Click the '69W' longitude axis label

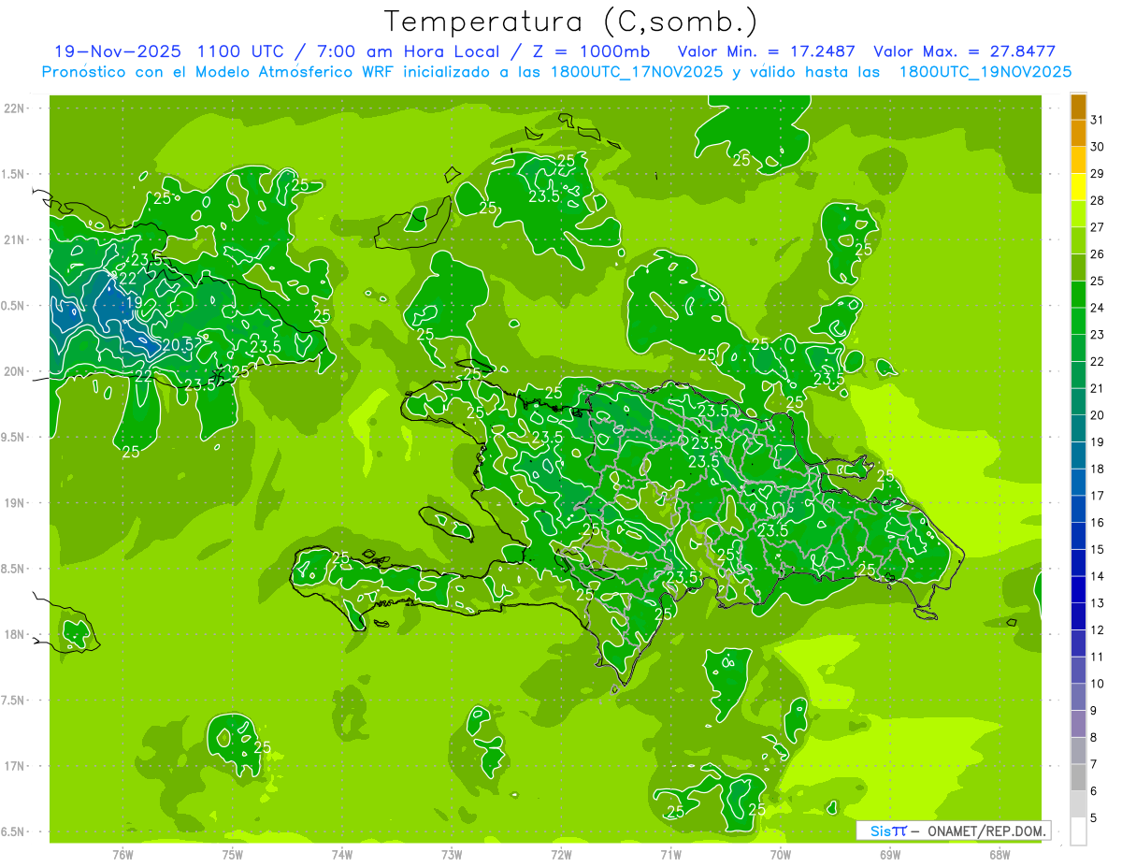click(x=890, y=855)
